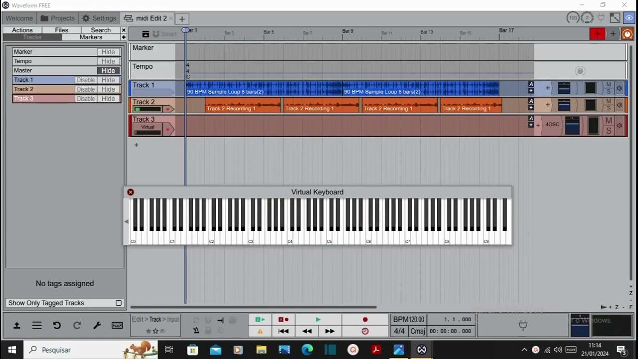Screen dimensions: 638x359
Task: Undo the last action
Action: click(57, 326)
